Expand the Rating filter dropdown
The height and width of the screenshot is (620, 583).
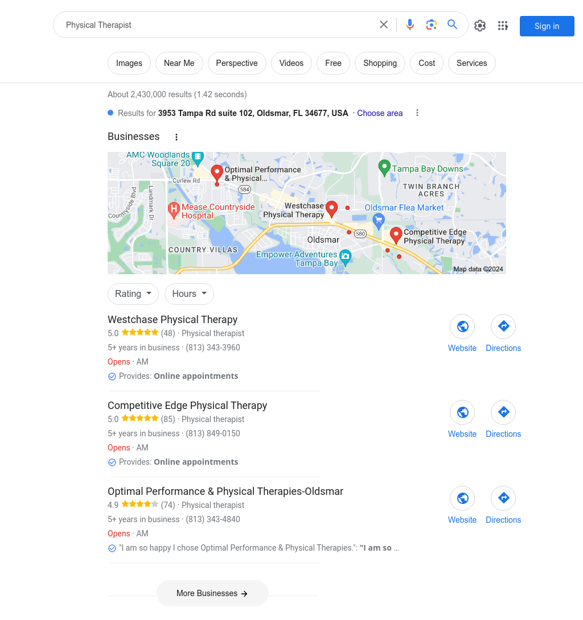click(x=133, y=294)
